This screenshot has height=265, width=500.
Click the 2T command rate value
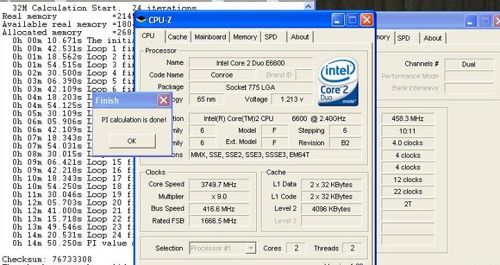pyautogui.click(x=408, y=204)
